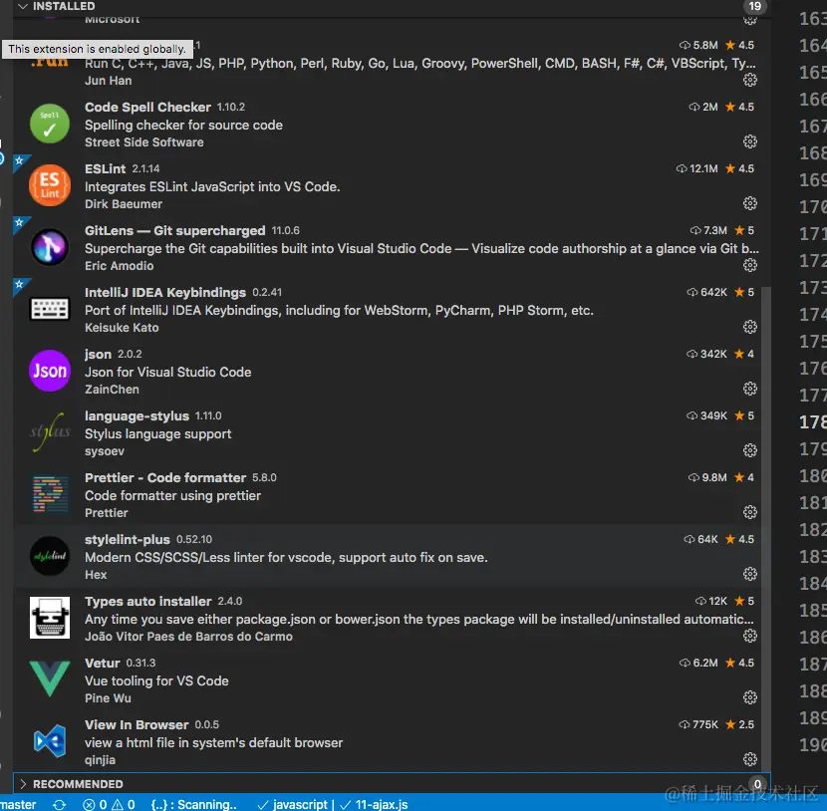827x811 pixels.
Task: Click the Stylus language support description
Action: 157,434
